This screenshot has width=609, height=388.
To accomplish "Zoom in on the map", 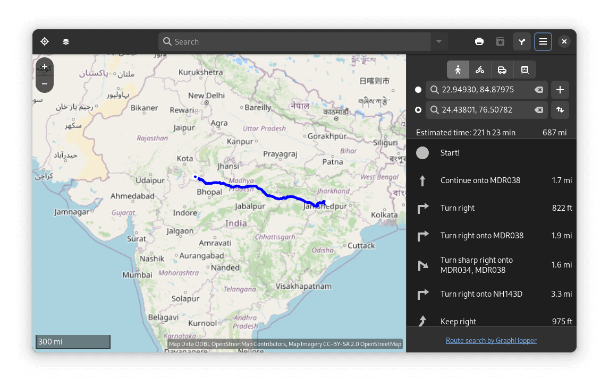I will click(44, 66).
